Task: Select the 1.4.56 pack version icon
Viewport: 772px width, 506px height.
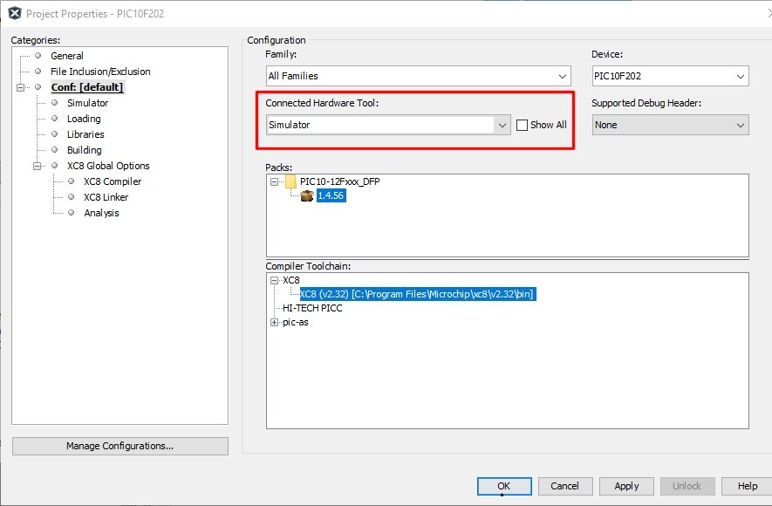Action: coord(307,196)
